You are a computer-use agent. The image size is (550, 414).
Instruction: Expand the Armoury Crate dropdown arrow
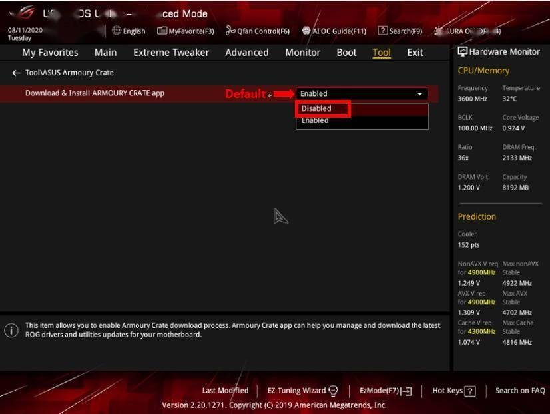419,94
